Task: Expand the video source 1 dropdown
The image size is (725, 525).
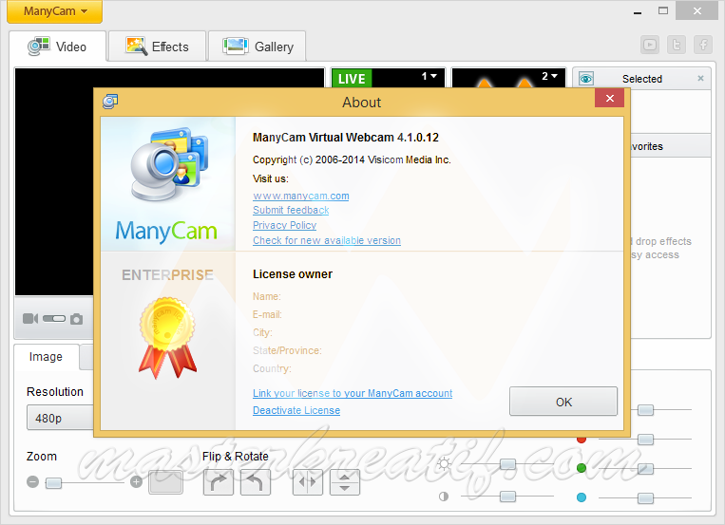Action: 429,76
